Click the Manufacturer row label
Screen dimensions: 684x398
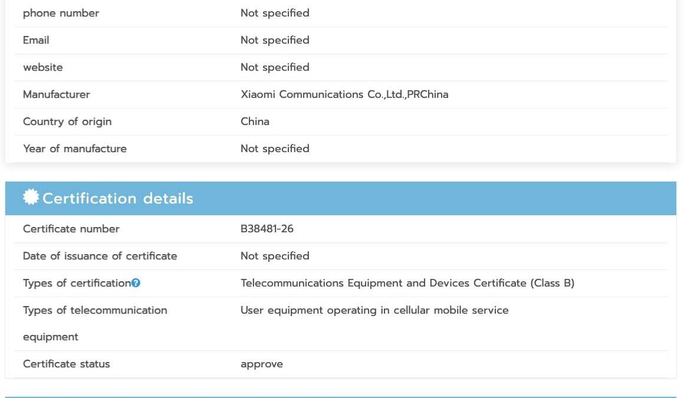coord(56,94)
